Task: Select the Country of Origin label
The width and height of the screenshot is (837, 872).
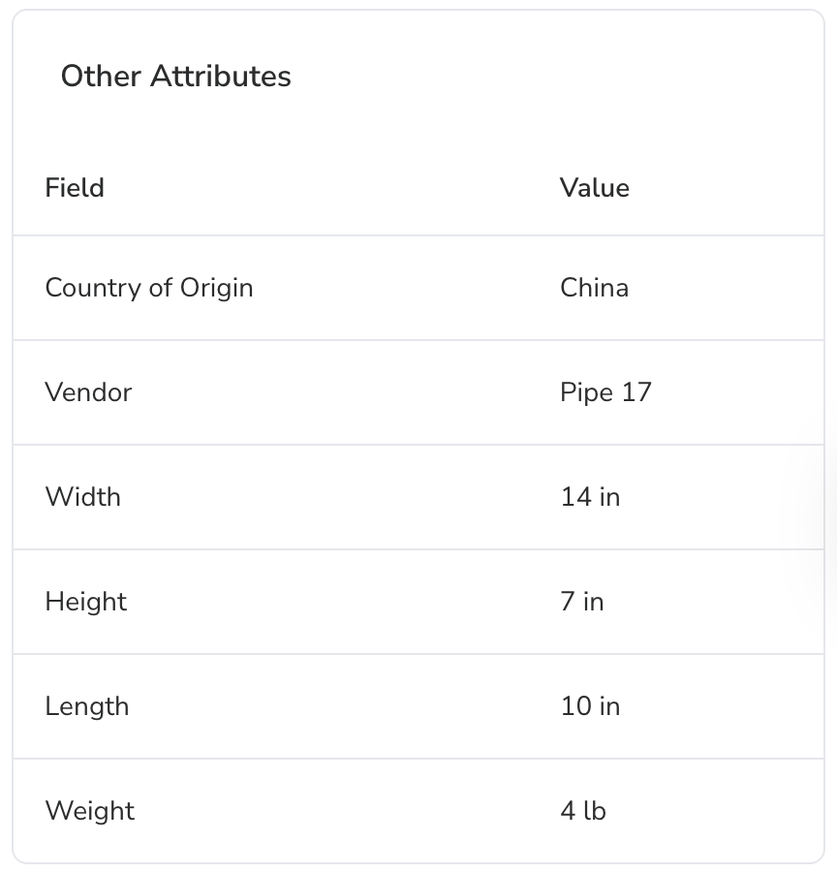Action: (x=149, y=288)
